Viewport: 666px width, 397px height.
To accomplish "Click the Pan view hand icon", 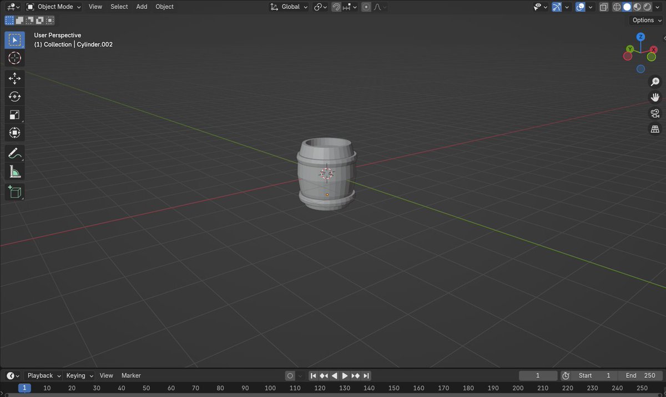I will click(655, 97).
